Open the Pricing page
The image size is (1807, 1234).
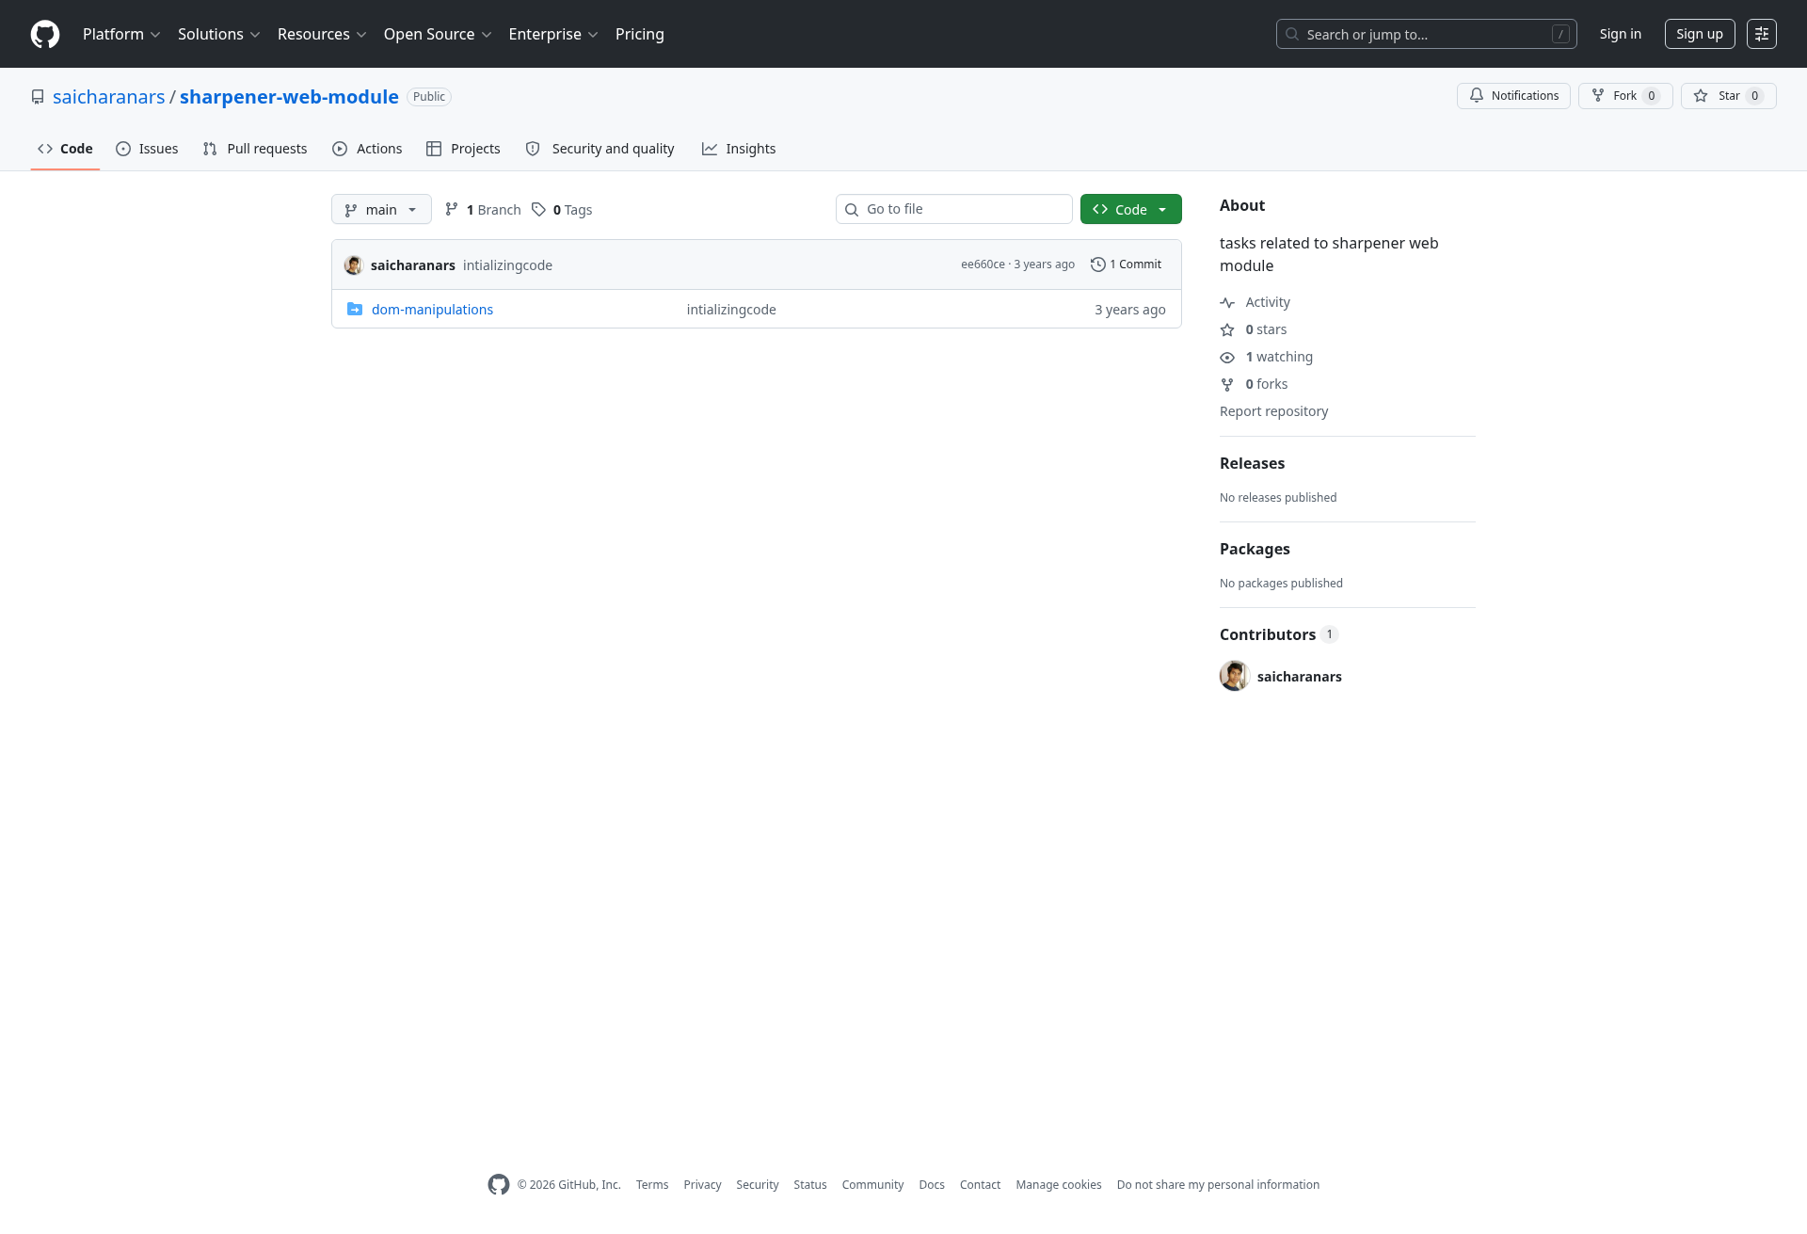tap(640, 34)
